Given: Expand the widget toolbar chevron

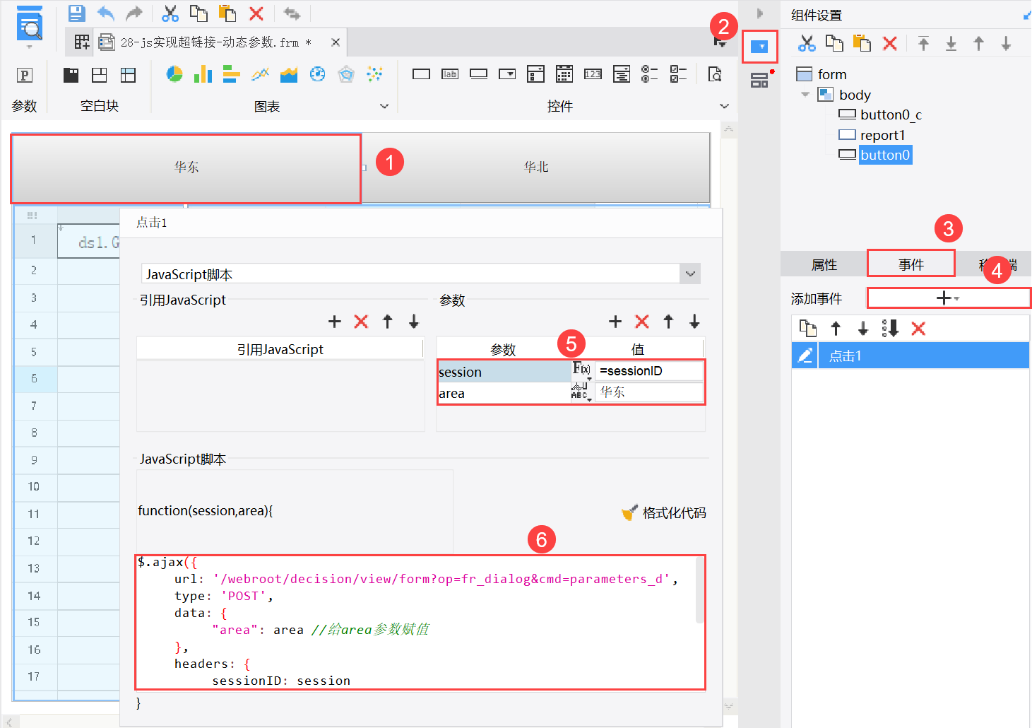Looking at the screenshot, I should 724,106.
